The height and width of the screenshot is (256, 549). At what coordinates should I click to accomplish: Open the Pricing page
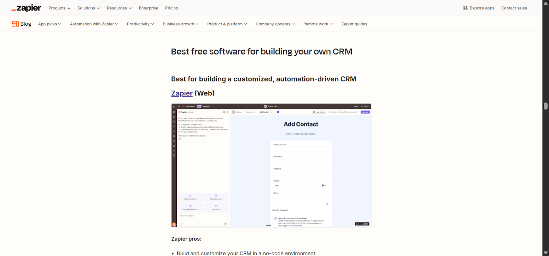[x=172, y=8]
